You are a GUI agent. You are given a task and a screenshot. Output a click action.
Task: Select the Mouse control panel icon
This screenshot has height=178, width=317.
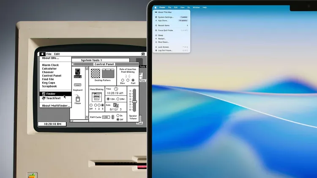pyautogui.click(x=78, y=99)
